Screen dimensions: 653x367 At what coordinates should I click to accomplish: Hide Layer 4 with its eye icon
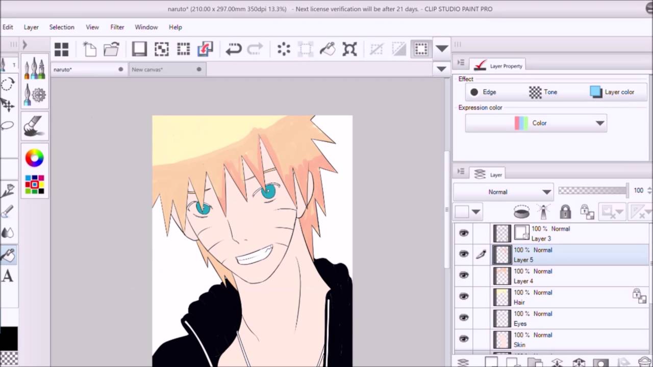[463, 275]
